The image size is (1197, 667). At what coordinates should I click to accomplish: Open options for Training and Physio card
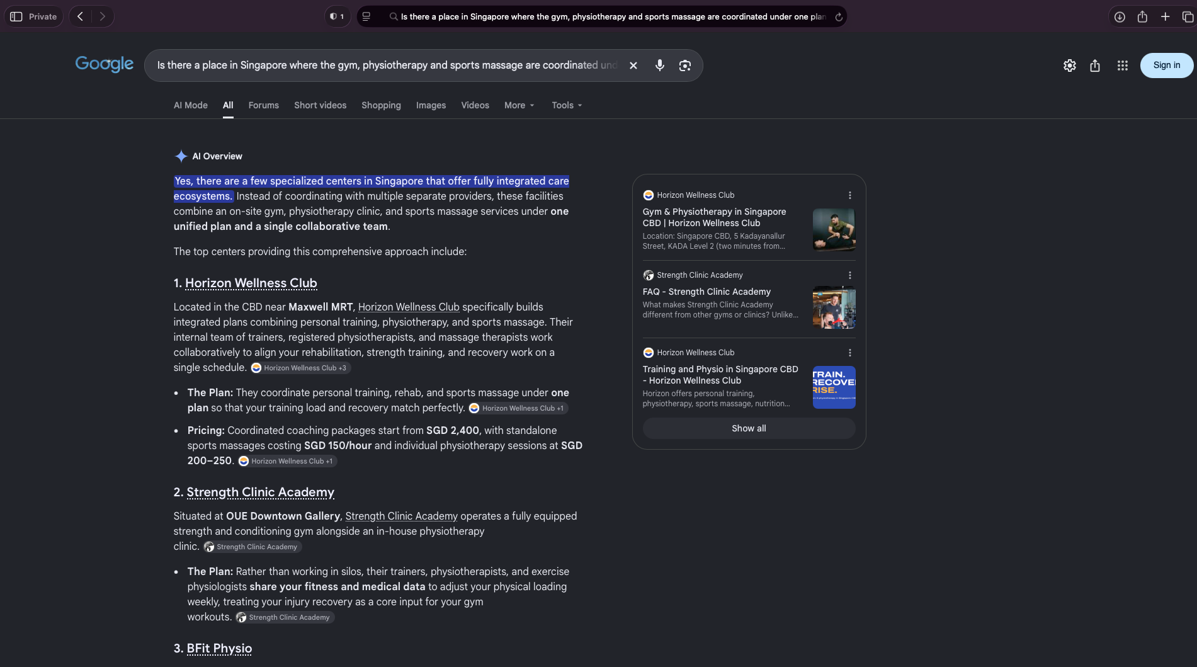point(849,353)
